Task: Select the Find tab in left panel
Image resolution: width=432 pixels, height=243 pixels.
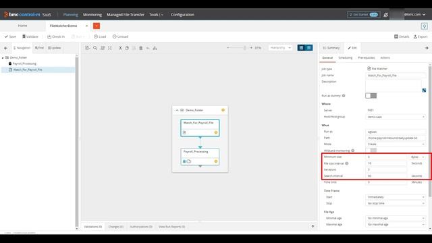Action: click(x=39, y=48)
